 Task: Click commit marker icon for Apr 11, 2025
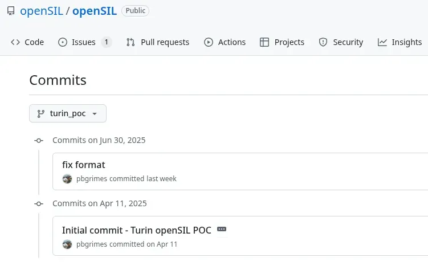pyautogui.click(x=39, y=204)
